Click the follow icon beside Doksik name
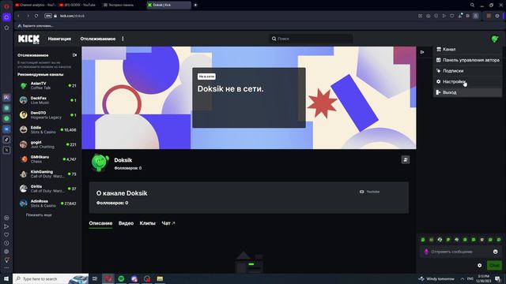 (406, 159)
